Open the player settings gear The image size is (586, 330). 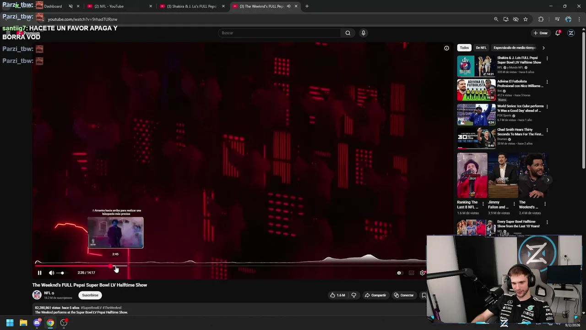coord(422,273)
